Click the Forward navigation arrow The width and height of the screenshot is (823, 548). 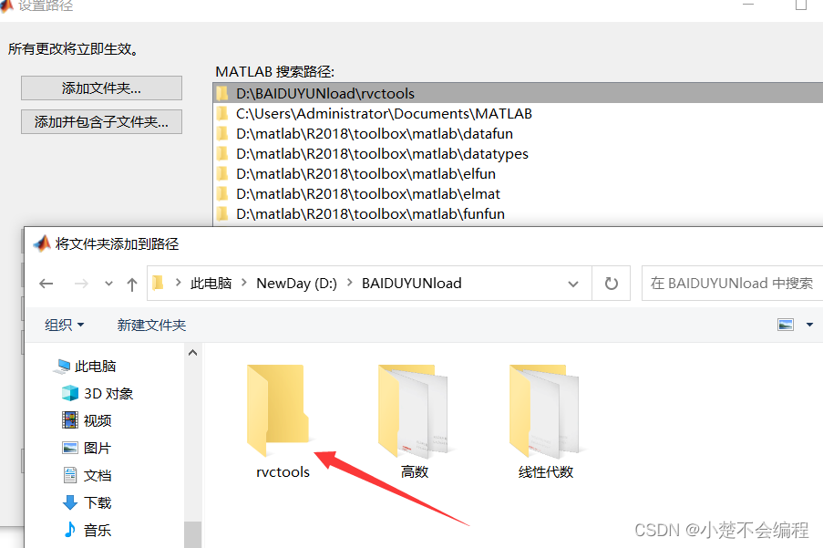coord(81,284)
